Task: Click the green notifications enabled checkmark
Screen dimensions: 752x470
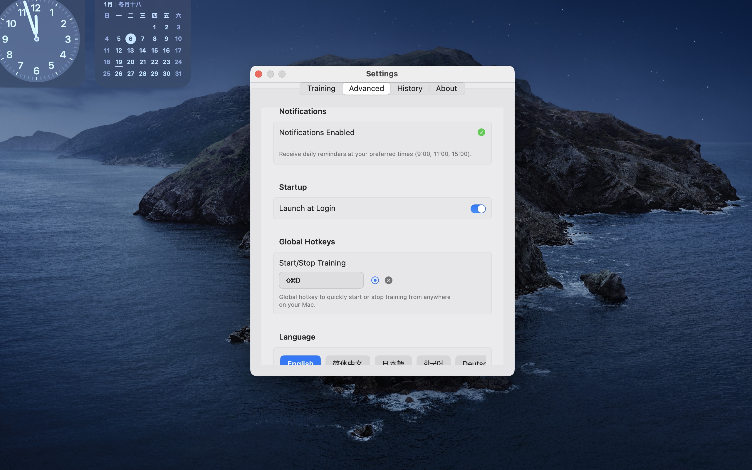Action: coord(481,132)
